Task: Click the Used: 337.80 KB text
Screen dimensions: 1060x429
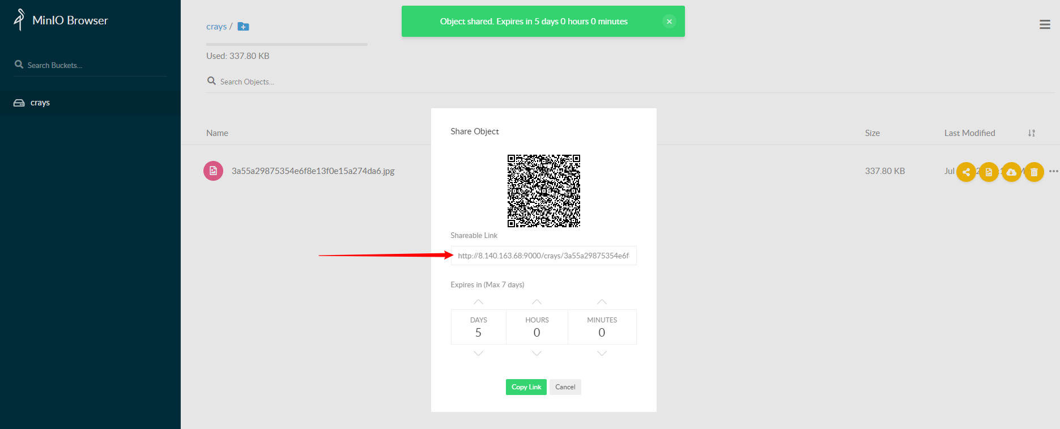Action: (x=238, y=56)
